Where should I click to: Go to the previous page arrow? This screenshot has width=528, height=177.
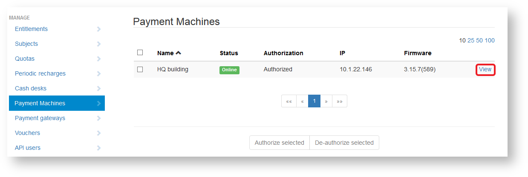(x=302, y=101)
